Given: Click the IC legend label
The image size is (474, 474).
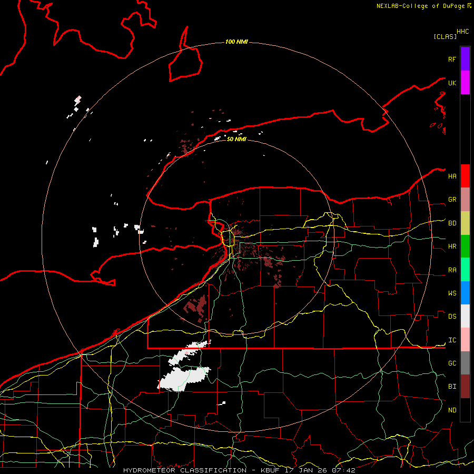Looking at the screenshot, I should (x=452, y=340).
